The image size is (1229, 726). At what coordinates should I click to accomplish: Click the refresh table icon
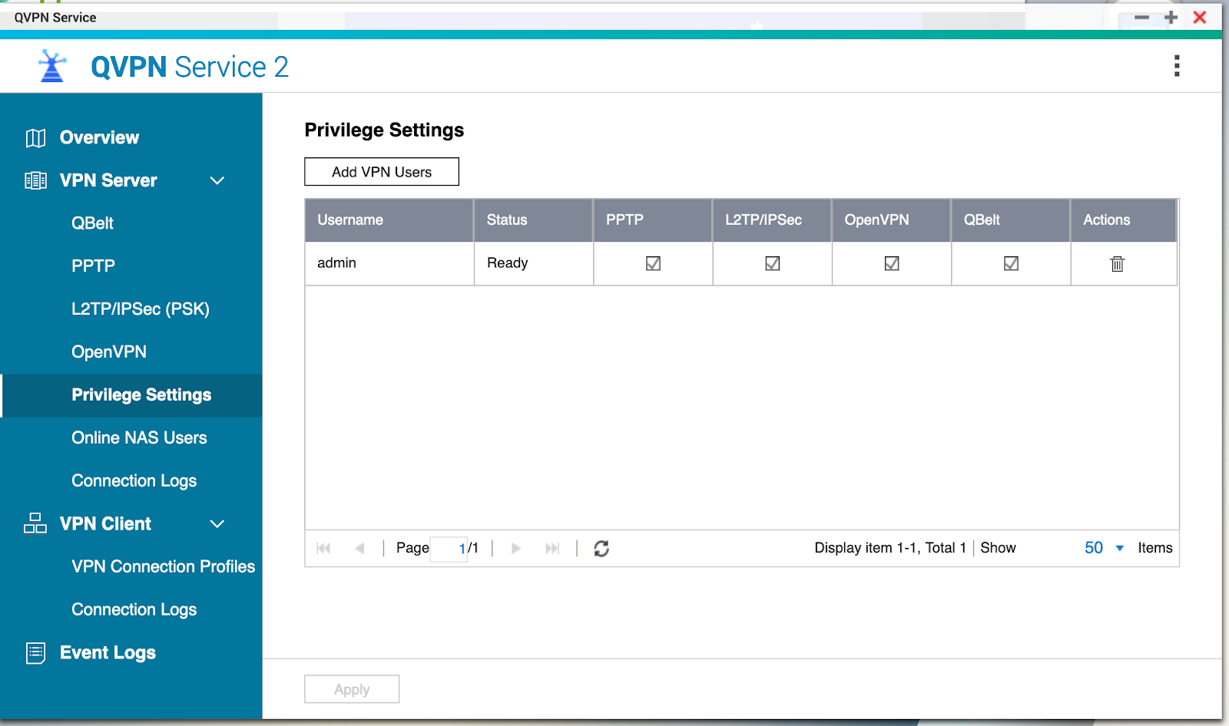pyautogui.click(x=601, y=549)
